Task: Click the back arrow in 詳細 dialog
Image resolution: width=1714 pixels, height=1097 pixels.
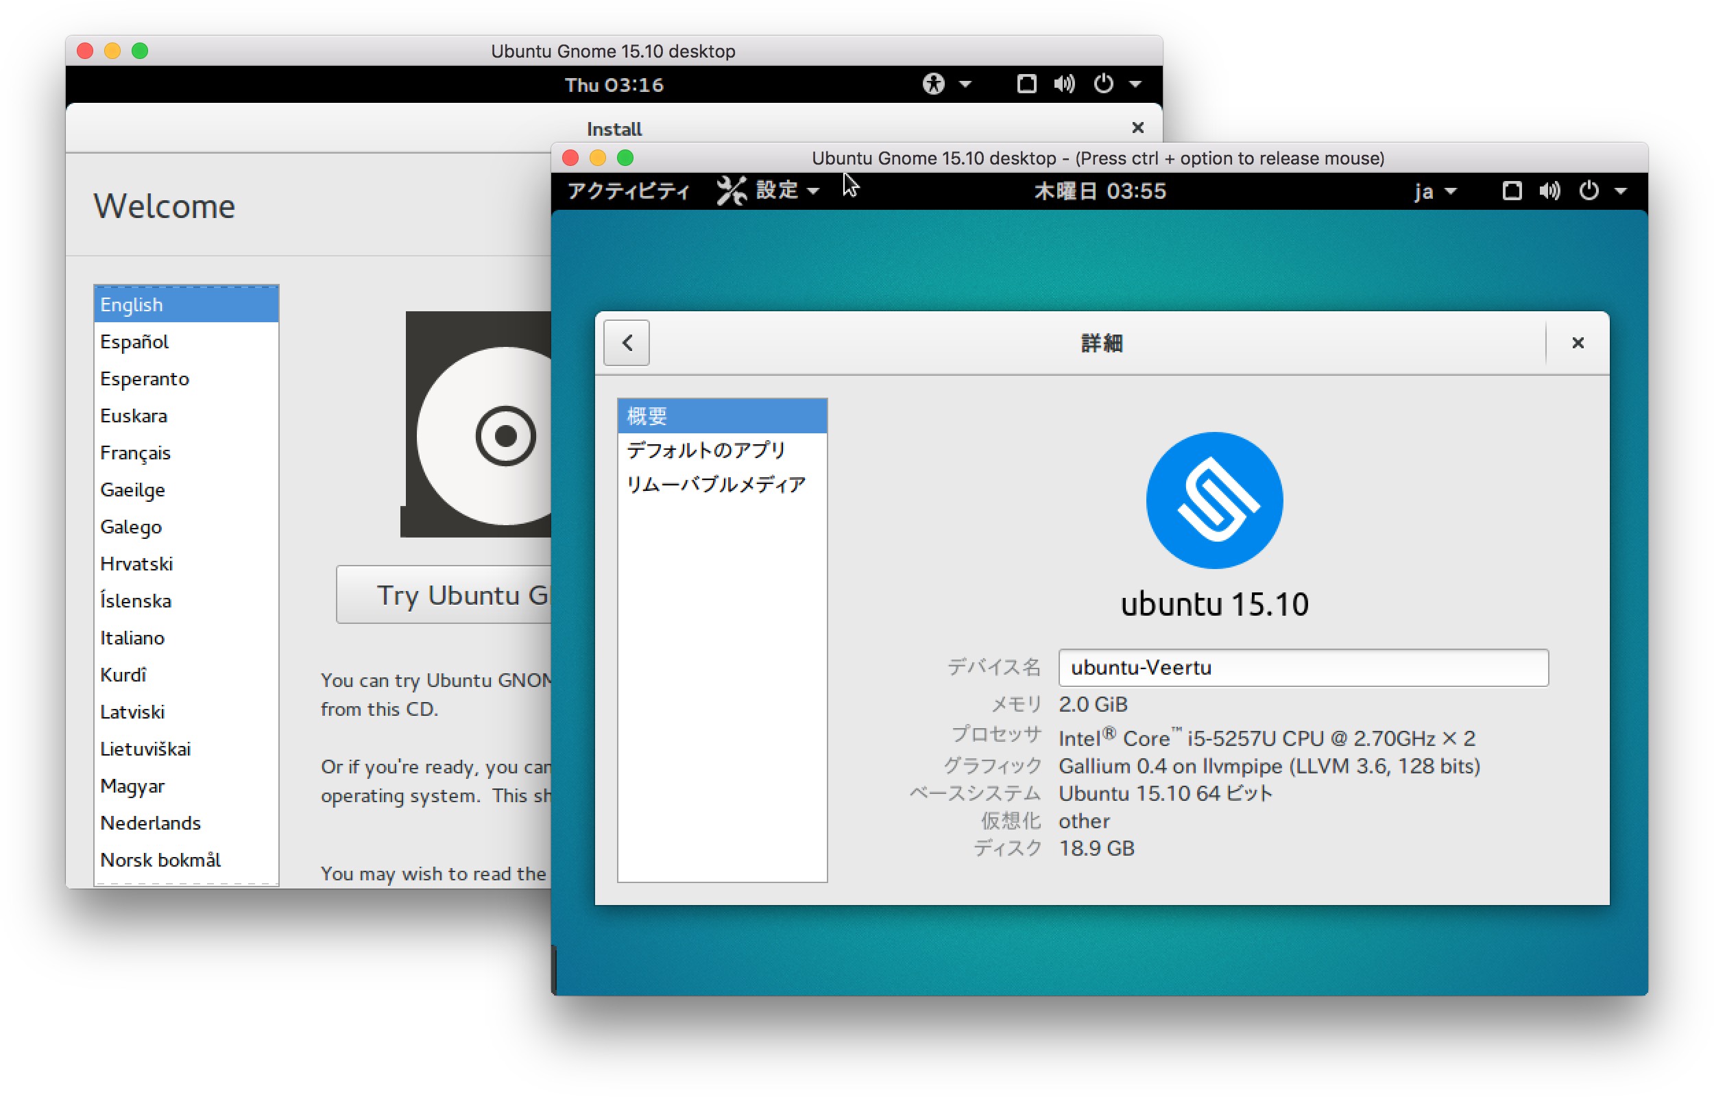Action: point(626,343)
